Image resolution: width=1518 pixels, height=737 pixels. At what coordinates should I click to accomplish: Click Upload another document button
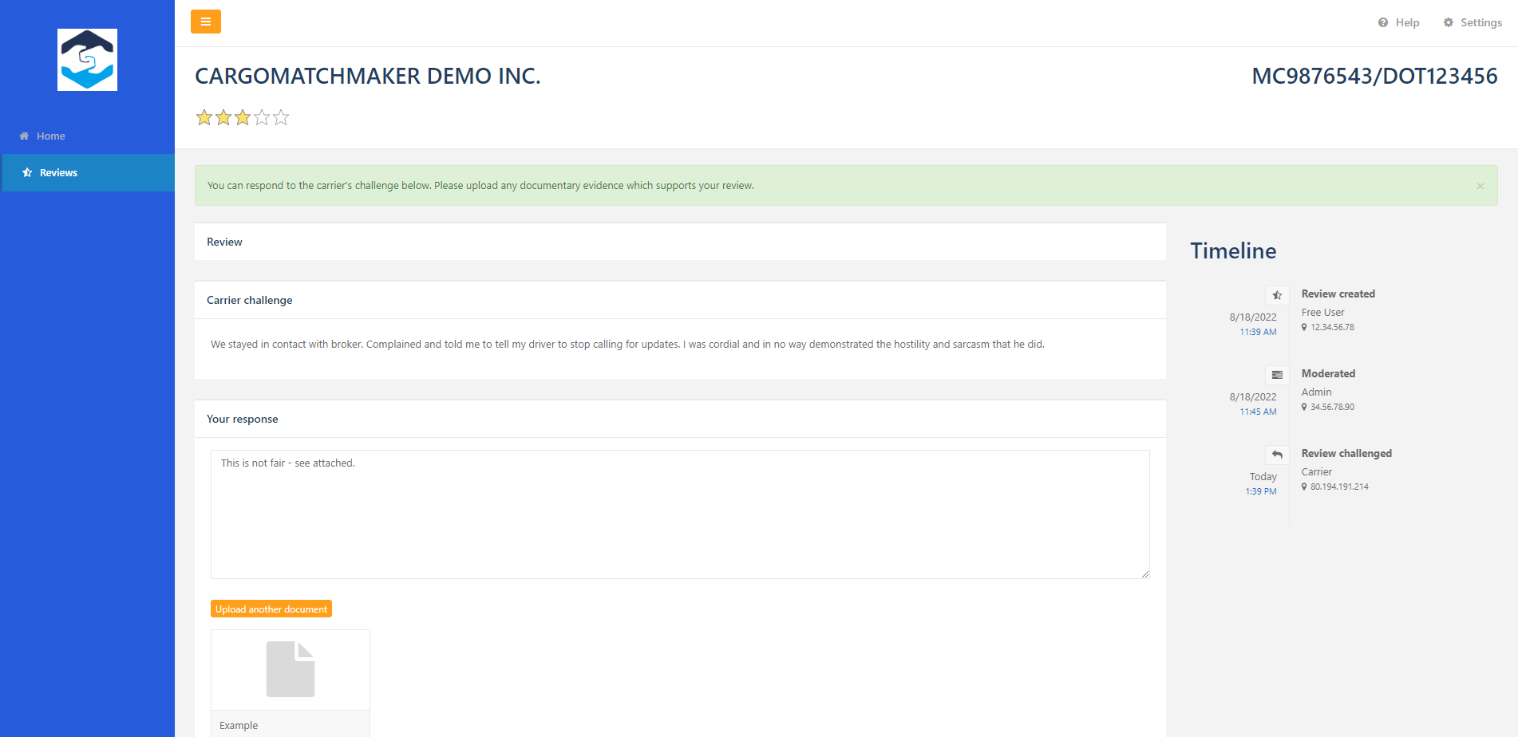click(271, 609)
